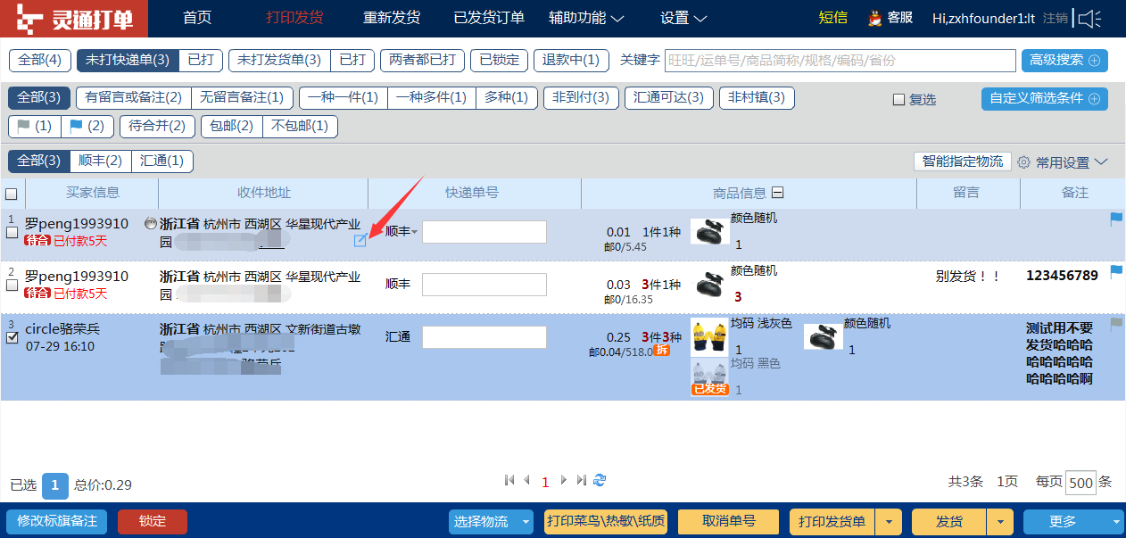Click the orange 拆 split badge

tap(661, 351)
